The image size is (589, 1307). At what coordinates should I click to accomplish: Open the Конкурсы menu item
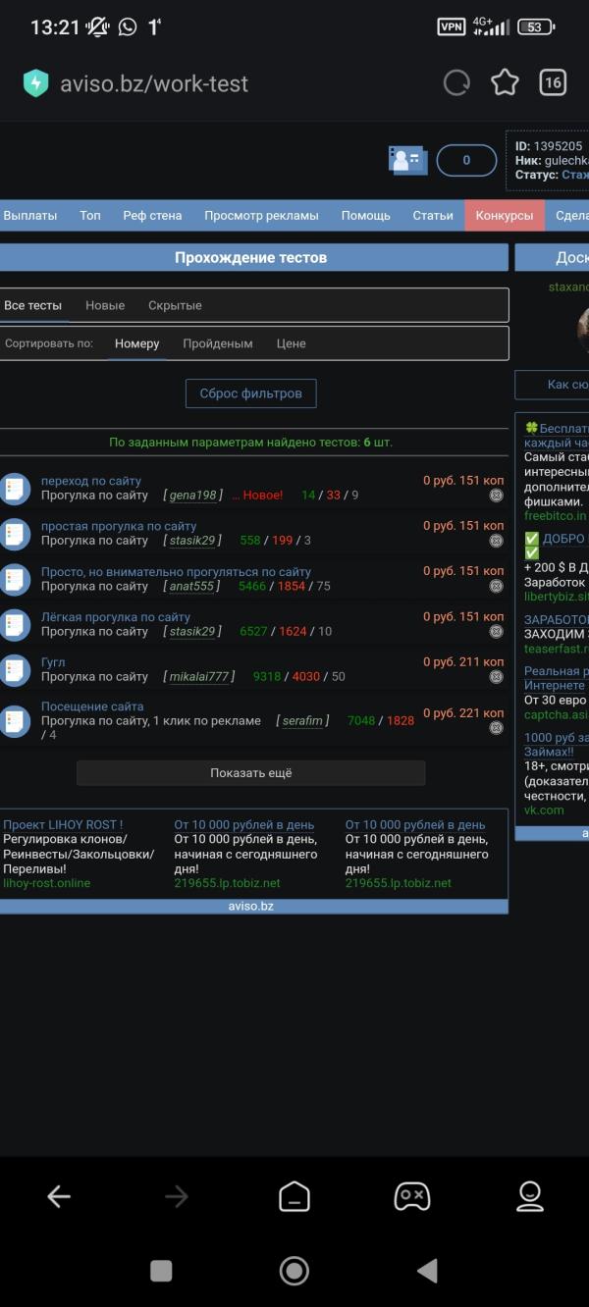505,216
